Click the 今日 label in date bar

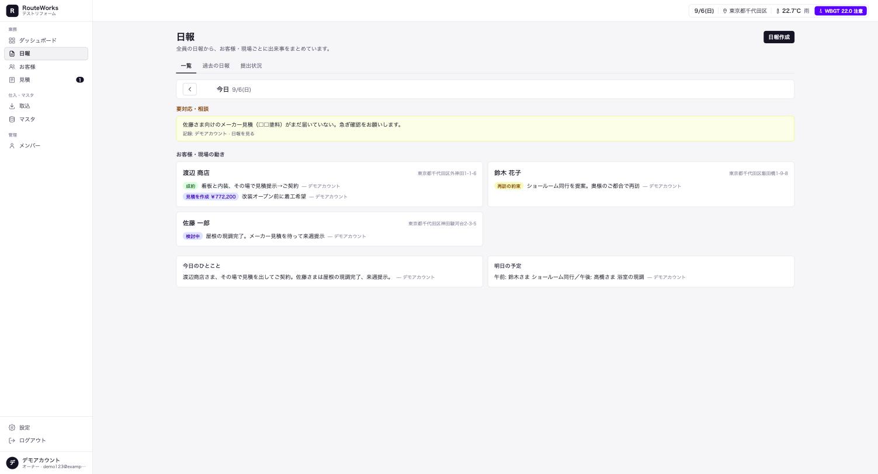tap(223, 89)
